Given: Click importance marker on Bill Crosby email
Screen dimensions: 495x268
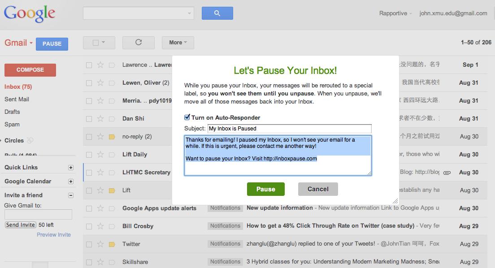Looking at the screenshot, I should pyautogui.click(x=112, y=226).
